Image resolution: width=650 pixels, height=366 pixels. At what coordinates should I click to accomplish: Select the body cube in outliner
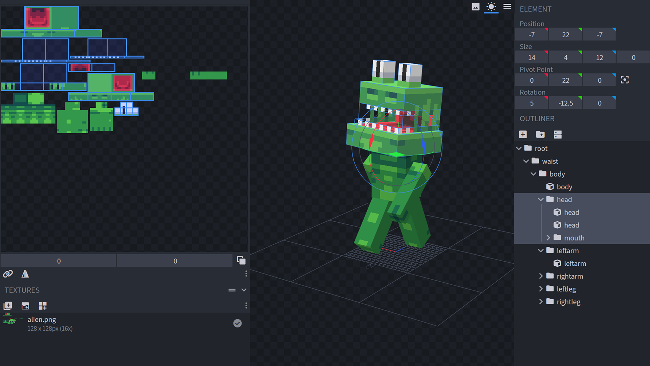coord(582,187)
